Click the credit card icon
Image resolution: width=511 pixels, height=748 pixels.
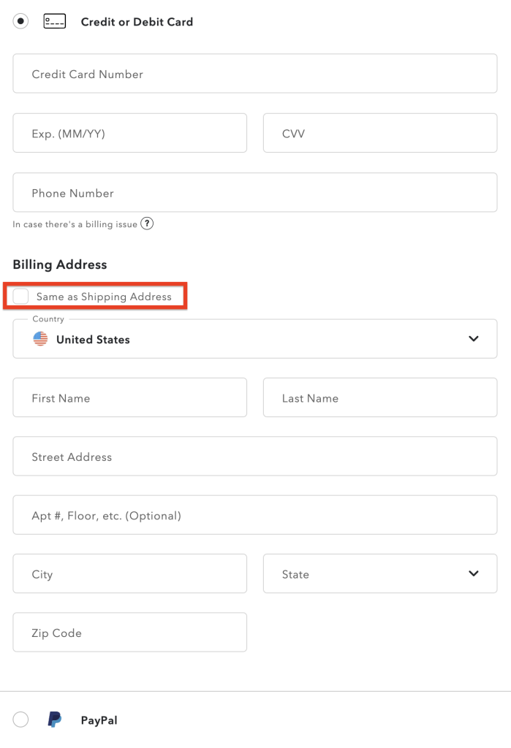[x=55, y=21]
